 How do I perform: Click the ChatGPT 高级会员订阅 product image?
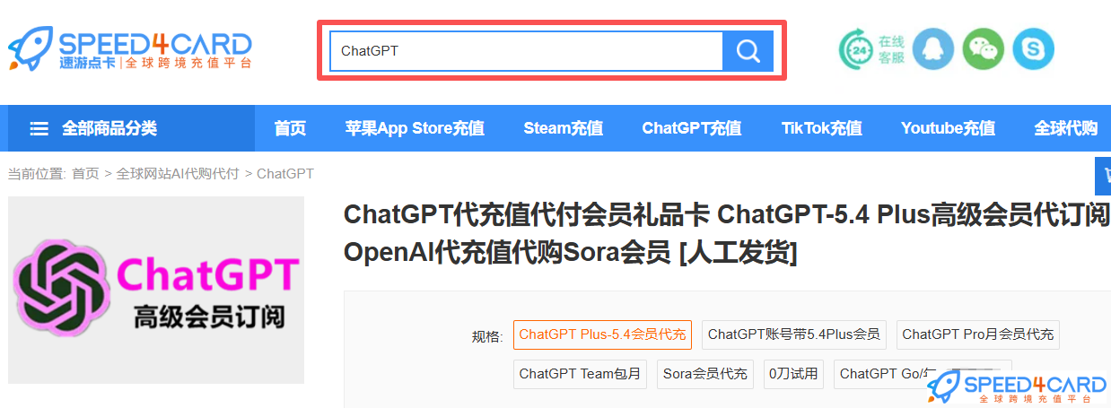click(156, 291)
